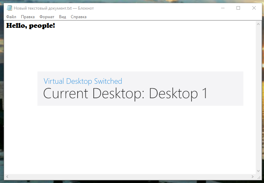Click the 'Virtual Desktop Switched' notification heading
264x183 pixels.
(83, 81)
